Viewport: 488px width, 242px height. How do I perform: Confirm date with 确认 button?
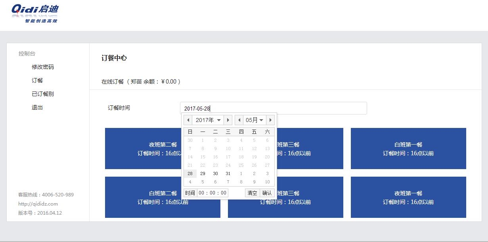(267, 193)
